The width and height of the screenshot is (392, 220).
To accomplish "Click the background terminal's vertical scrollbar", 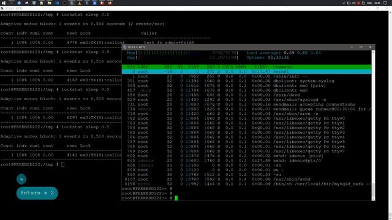I will click(390, 115).
